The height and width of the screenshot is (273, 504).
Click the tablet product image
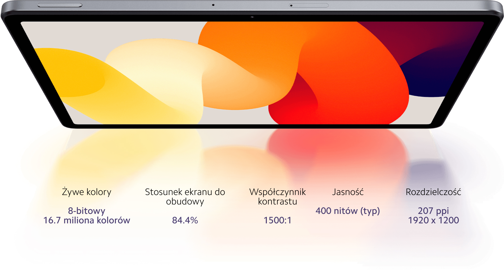point(252,65)
